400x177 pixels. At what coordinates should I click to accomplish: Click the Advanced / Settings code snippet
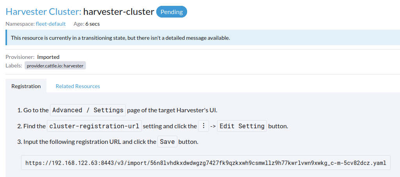[88, 110]
